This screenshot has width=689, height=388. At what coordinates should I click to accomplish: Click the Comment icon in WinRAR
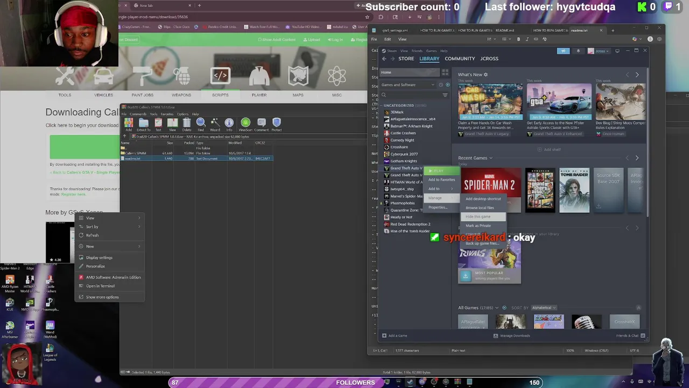(262, 124)
